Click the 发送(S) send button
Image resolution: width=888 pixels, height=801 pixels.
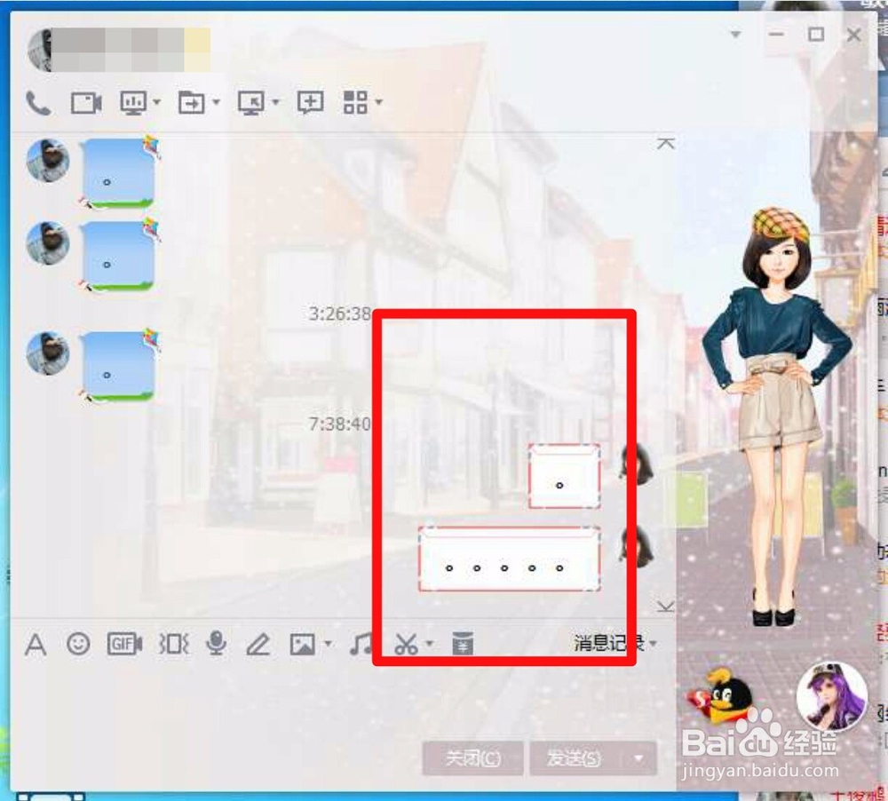click(575, 758)
